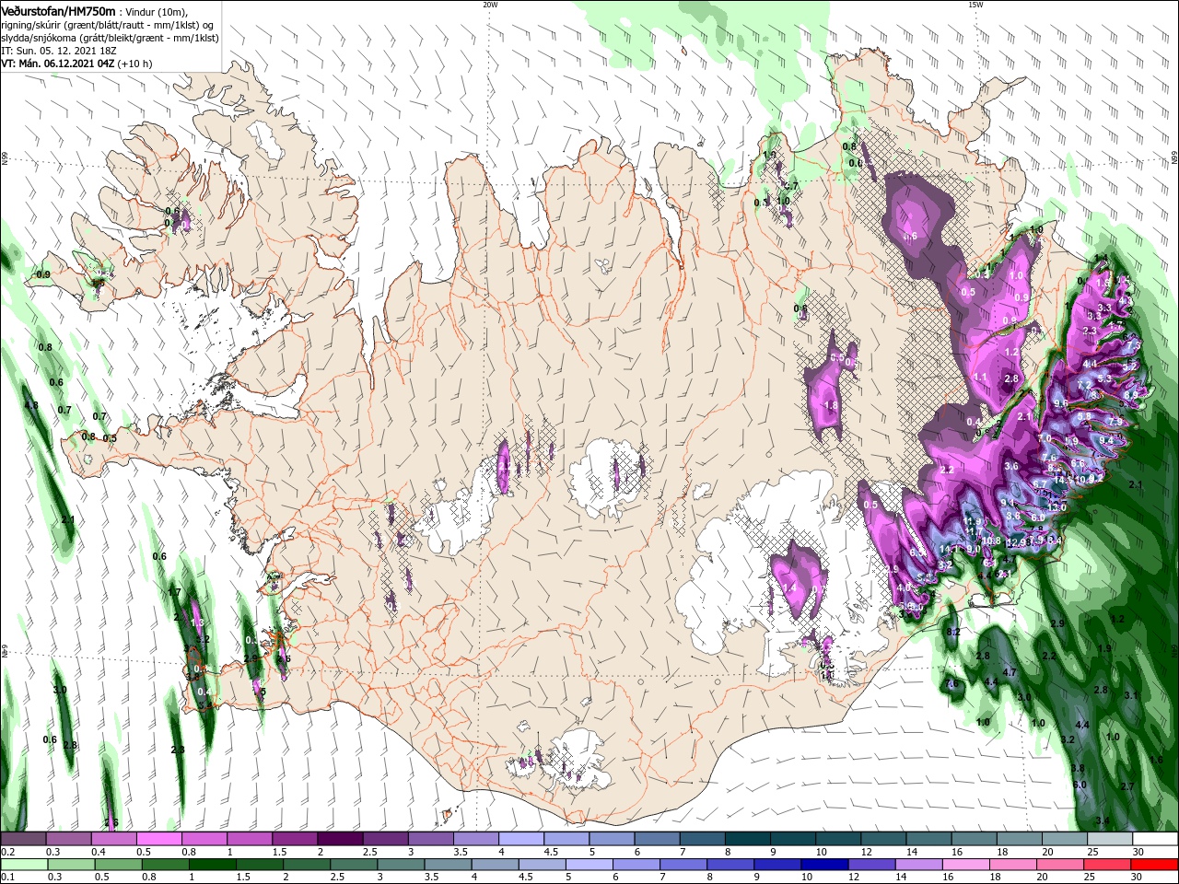This screenshot has height=884, width=1179.
Task: Click upper legend swatch labelled 16
Action: 975,839
